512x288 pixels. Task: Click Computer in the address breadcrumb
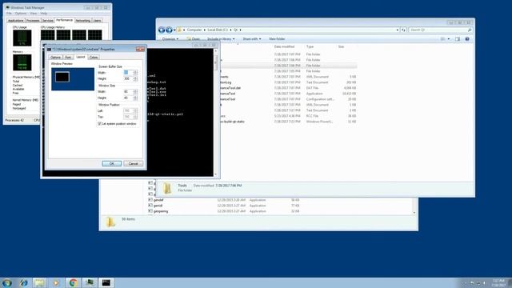[194, 30]
